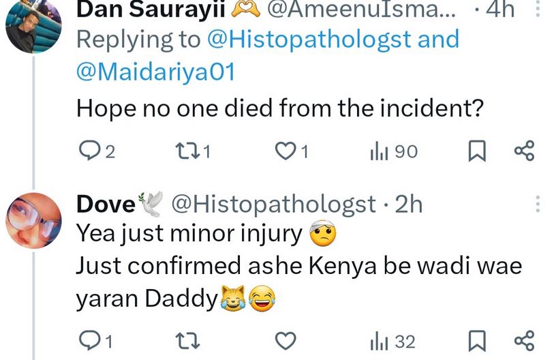Open more options for Dove's tweet
The width and height of the screenshot is (554, 360).
pos(538,203)
